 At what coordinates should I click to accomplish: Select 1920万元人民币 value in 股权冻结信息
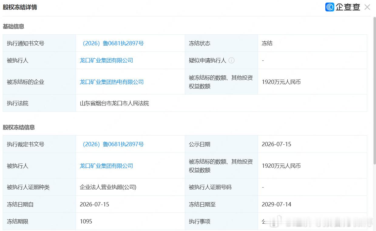click(281, 166)
